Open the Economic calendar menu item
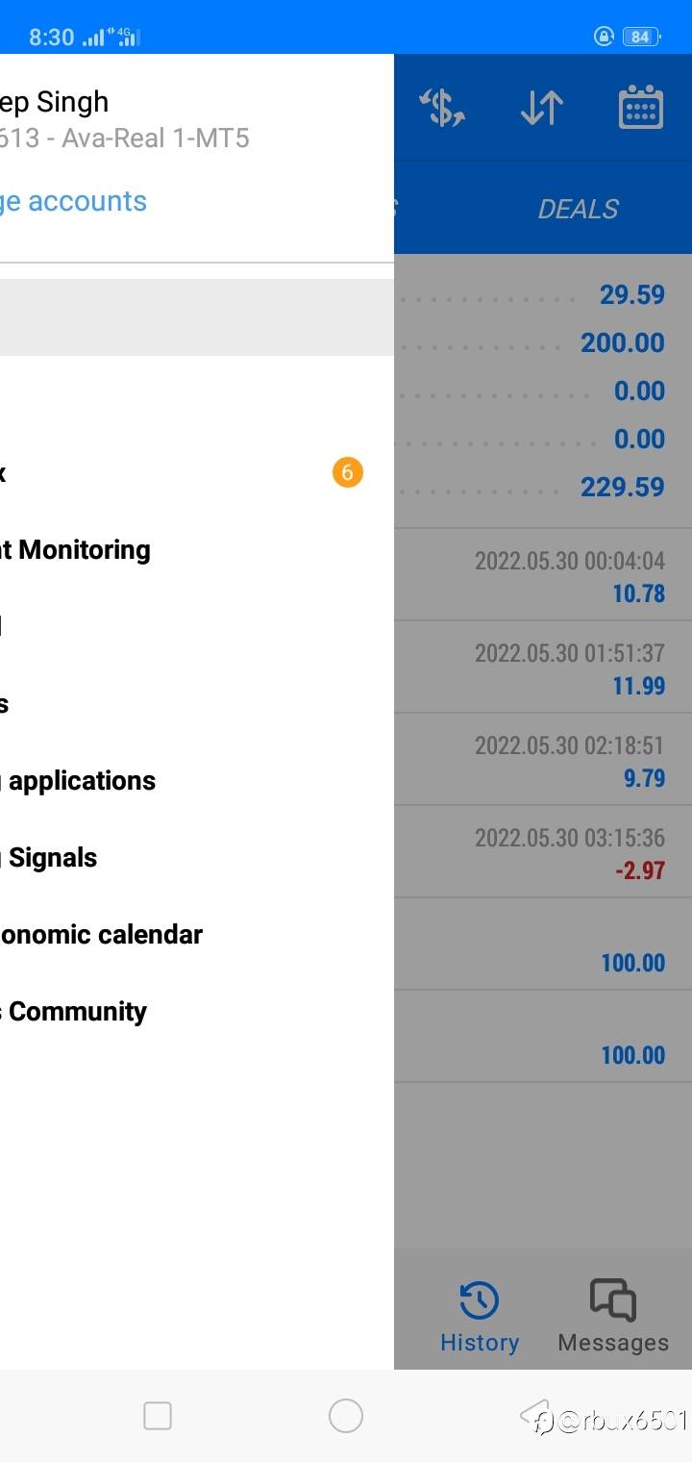Viewport: 692px width, 1462px height. pyautogui.click(x=102, y=934)
